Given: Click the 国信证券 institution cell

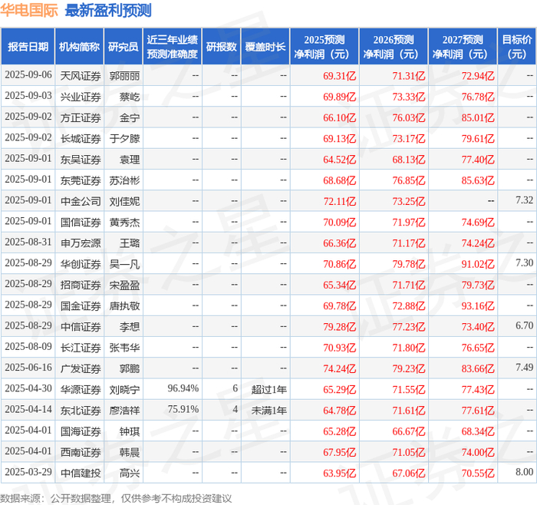Looking at the screenshot, I should coord(81,223).
